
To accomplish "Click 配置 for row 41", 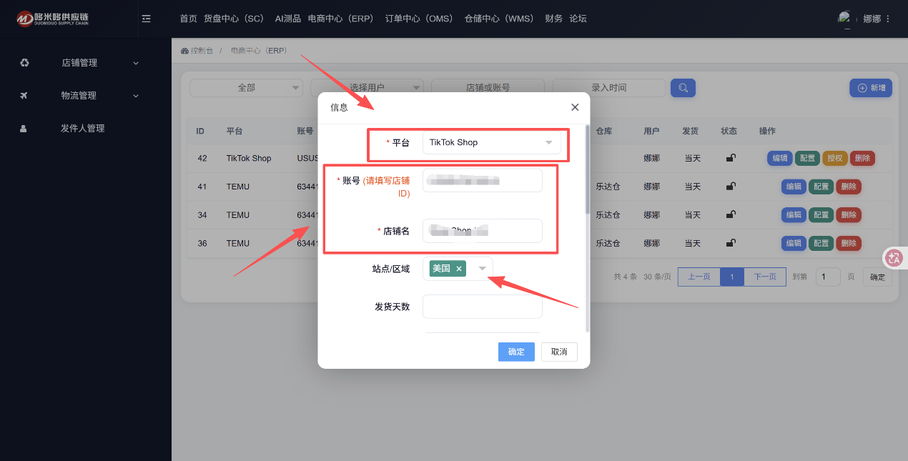I will pyautogui.click(x=821, y=187).
